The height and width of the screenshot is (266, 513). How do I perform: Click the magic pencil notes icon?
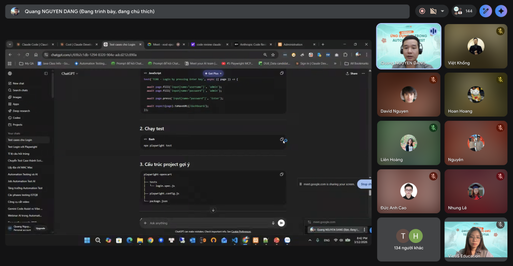(485, 11)
